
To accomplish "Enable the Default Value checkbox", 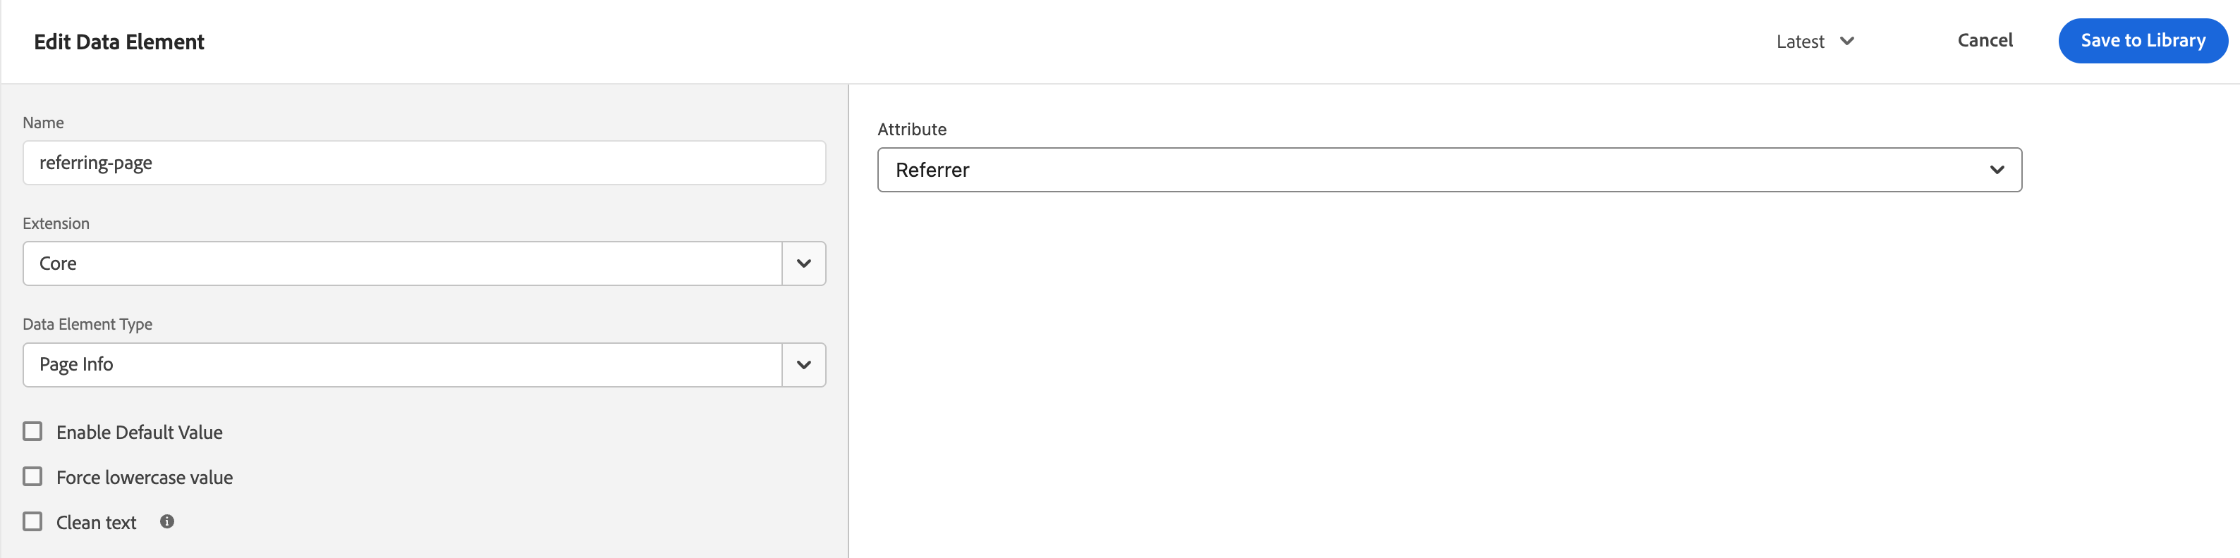I will pyautogui.click(x=33, y=430).
